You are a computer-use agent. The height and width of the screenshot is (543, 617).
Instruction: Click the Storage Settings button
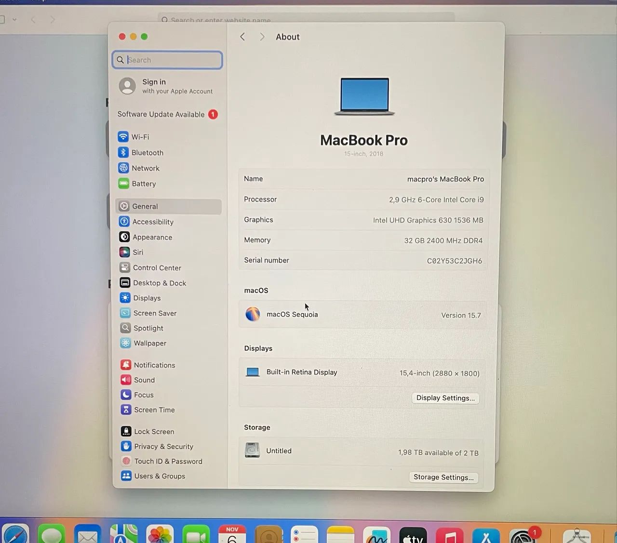(443, 477)
